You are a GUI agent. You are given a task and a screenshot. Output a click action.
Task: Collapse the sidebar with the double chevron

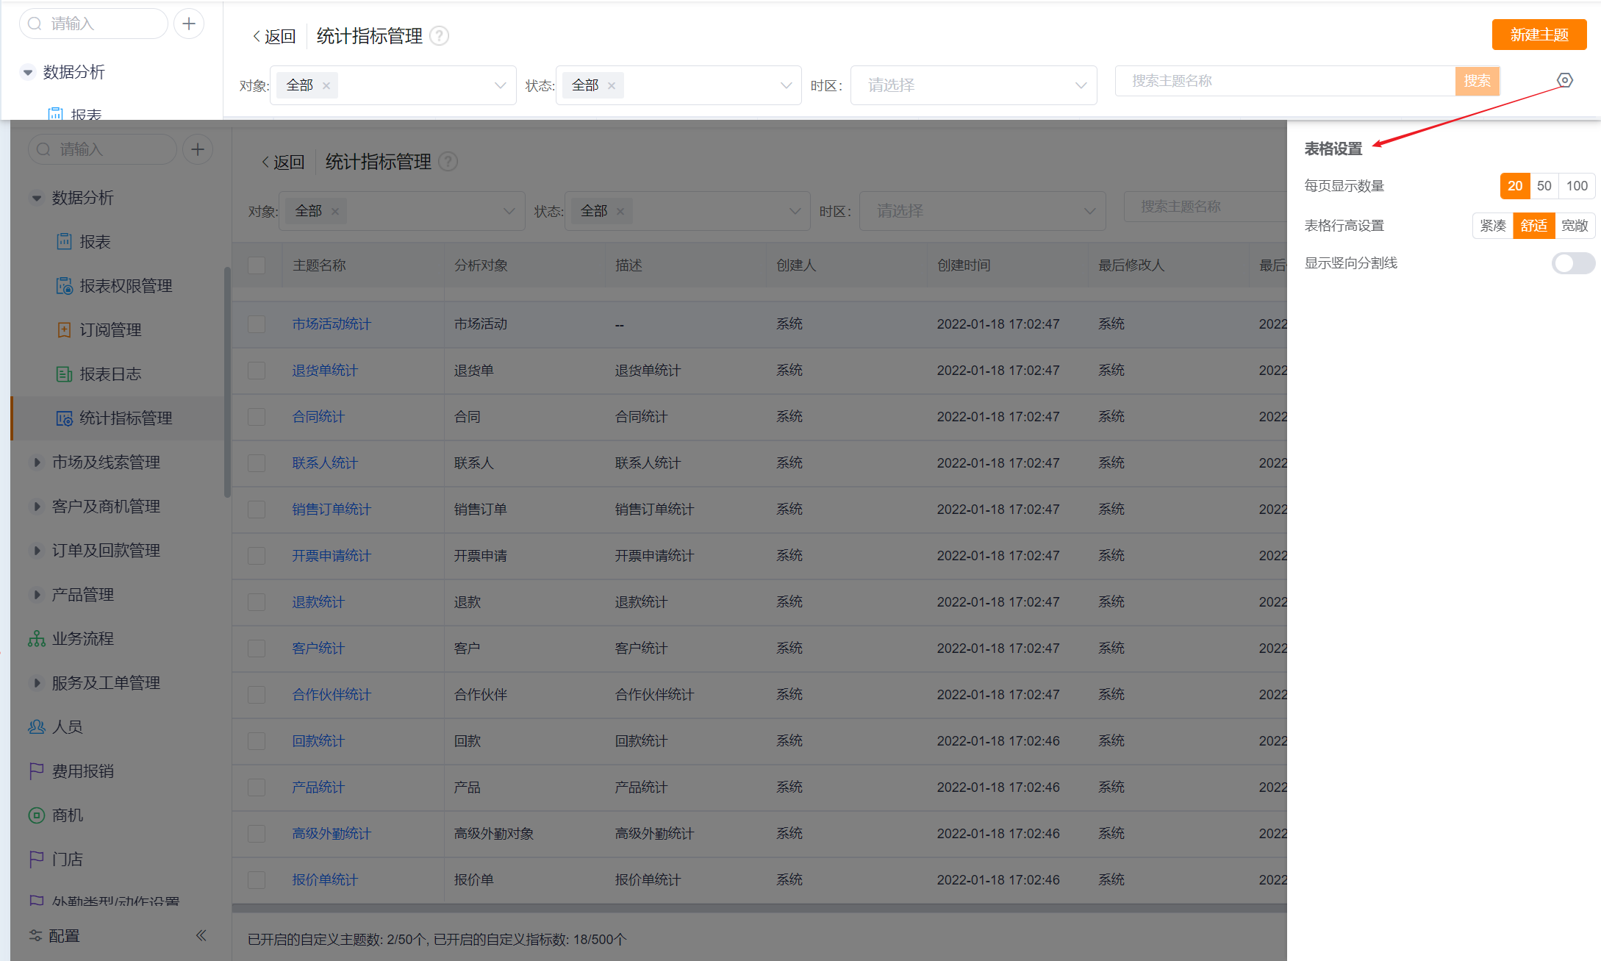coord(201,935)
